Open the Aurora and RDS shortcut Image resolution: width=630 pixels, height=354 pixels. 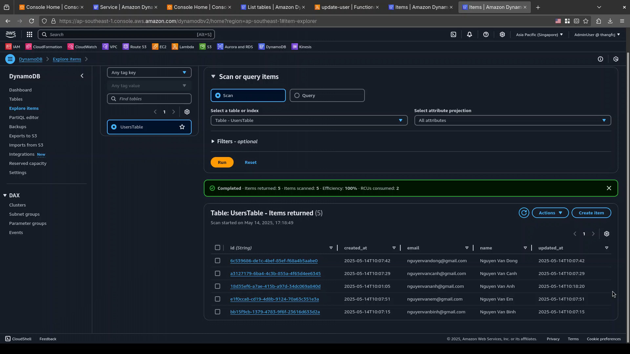[235, 47]
